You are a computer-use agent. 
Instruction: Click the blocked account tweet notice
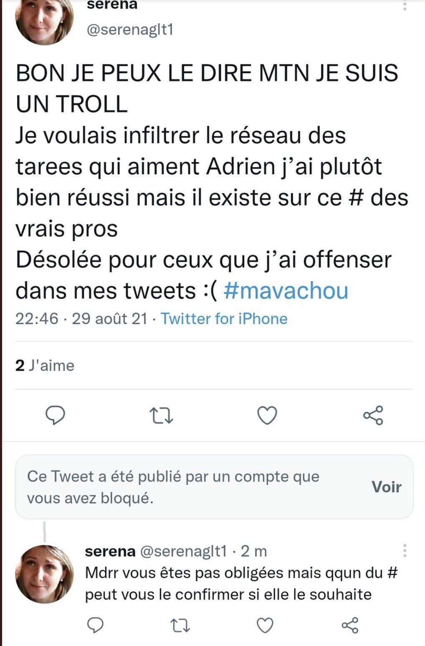(173, 487)
